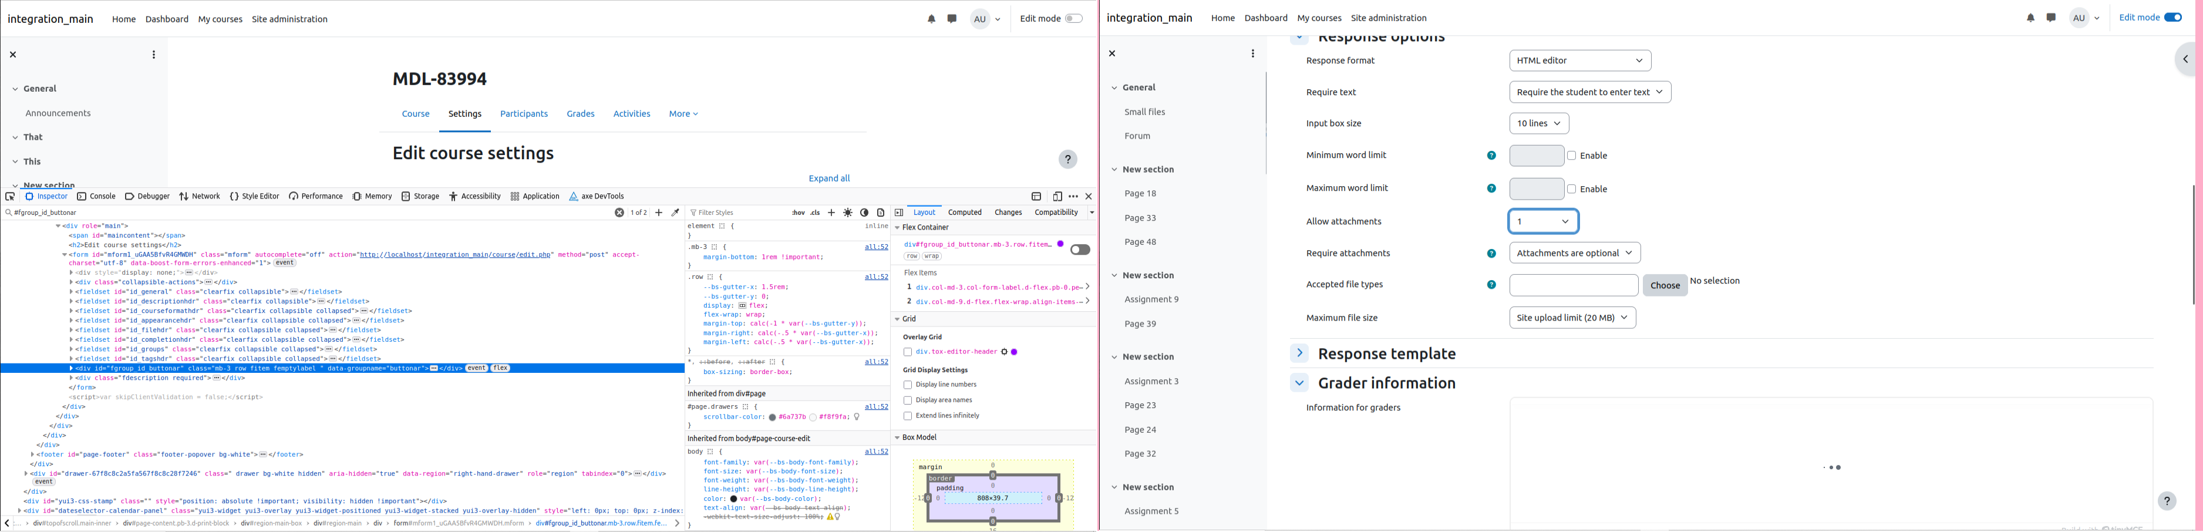This screenshot has width=2203, height=532.
Task: Open Allow attachments dropdown
Action: (x=1543, y=221)
